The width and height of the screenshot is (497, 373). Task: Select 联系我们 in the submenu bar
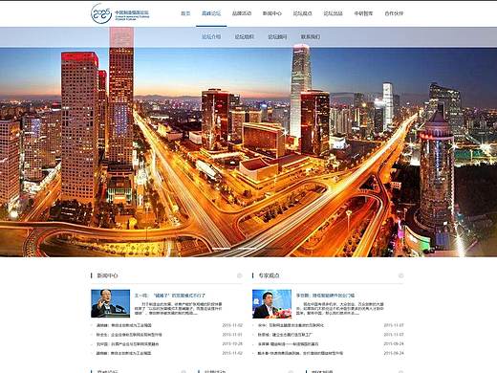point(311,36)
